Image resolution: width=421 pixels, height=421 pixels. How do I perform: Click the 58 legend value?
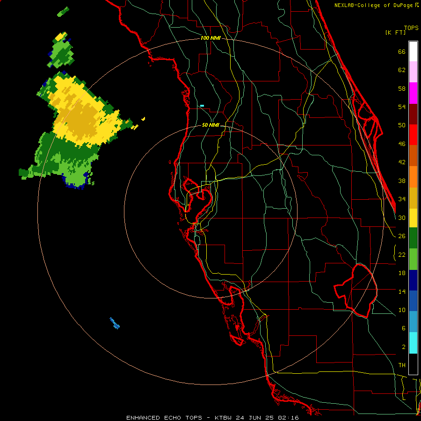[x=402, y=88]
